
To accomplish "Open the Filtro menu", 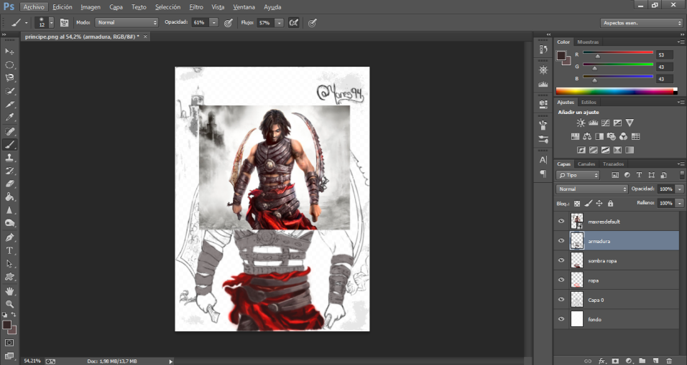I will pyautogui.click(x=196, y=6).
